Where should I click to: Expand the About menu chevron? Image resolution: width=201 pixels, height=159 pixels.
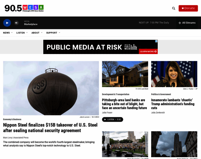[42, 33]
